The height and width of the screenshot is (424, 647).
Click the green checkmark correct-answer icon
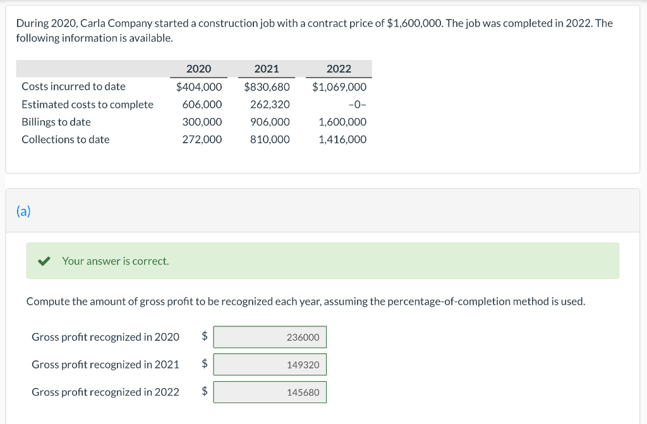click(44, 261)
